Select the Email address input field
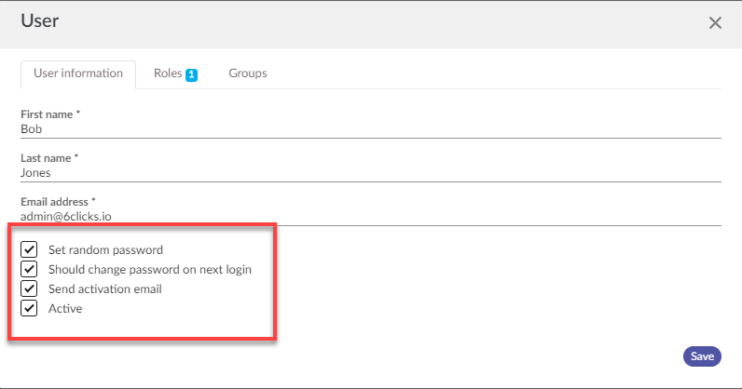742x389 pixels. click(370, 216)
